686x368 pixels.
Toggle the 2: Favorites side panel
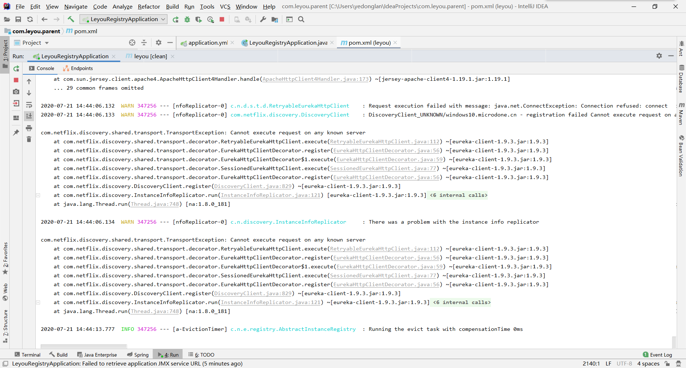click(x=5, y=258)
